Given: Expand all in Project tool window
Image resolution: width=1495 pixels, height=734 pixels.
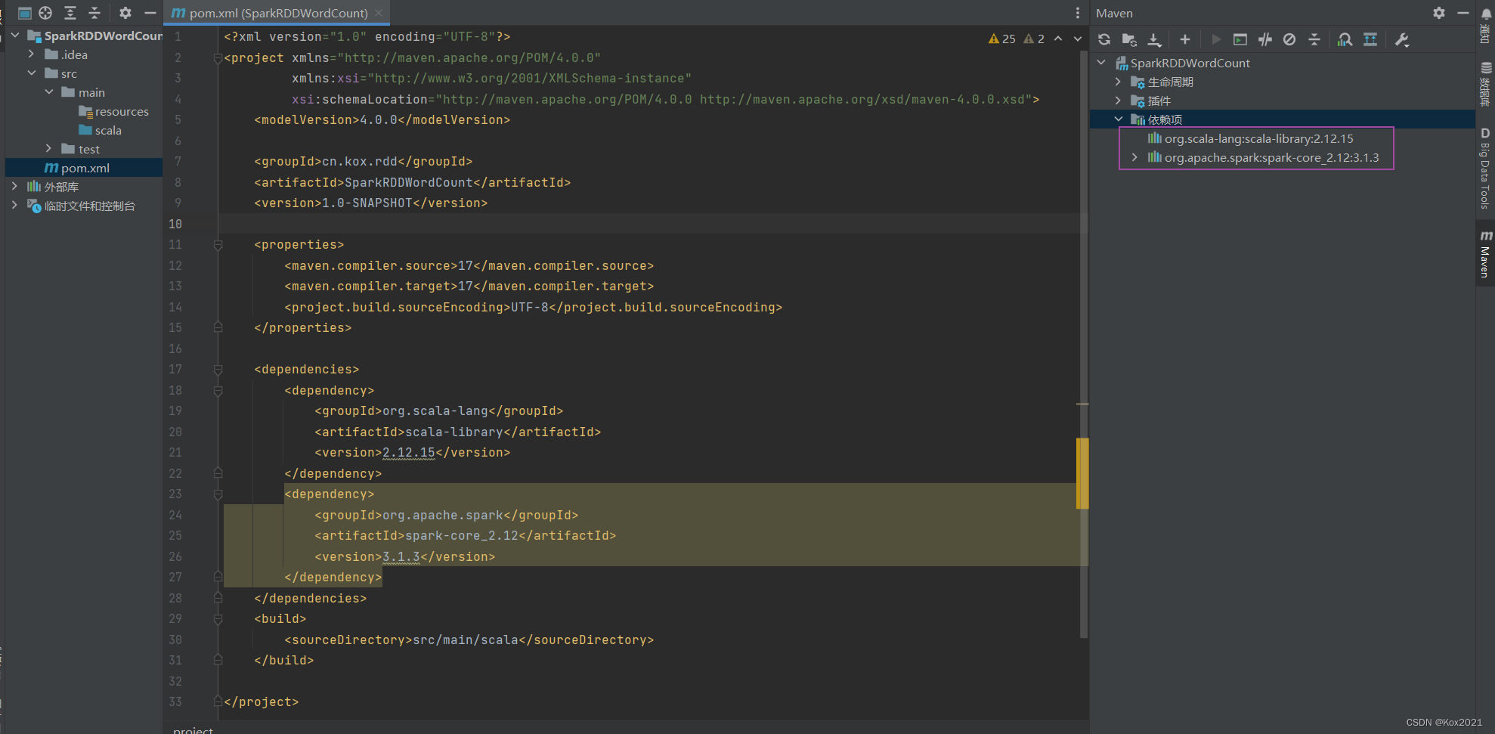Looking at the screenshot, I should (x=70, y=13).
